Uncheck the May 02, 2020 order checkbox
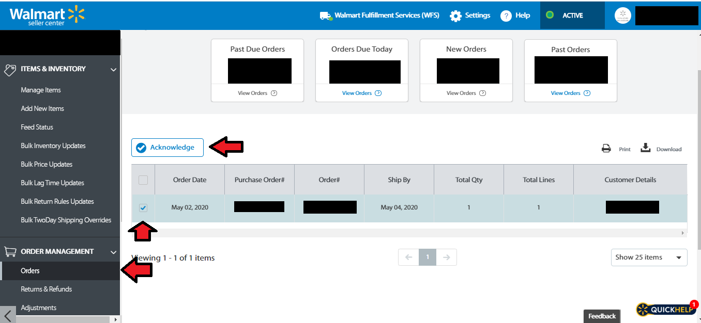Image resolution: width=701 pixels, height=323 pixels. tap(143, 208)
